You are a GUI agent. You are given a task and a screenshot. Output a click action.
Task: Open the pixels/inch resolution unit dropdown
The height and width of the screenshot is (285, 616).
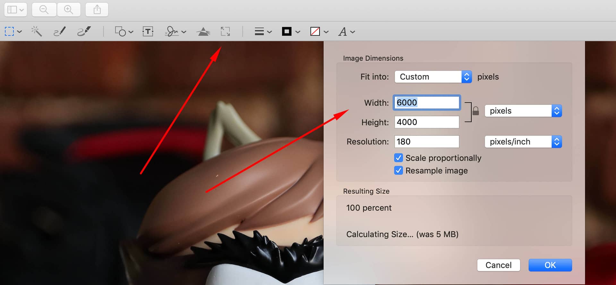pyautogui.click(x=523, y=142)
